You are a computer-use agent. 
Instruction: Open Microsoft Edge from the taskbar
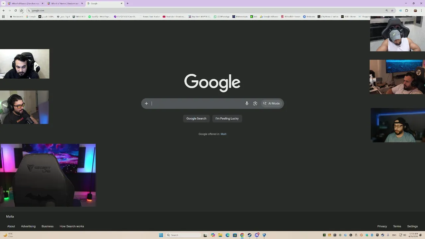227,235
